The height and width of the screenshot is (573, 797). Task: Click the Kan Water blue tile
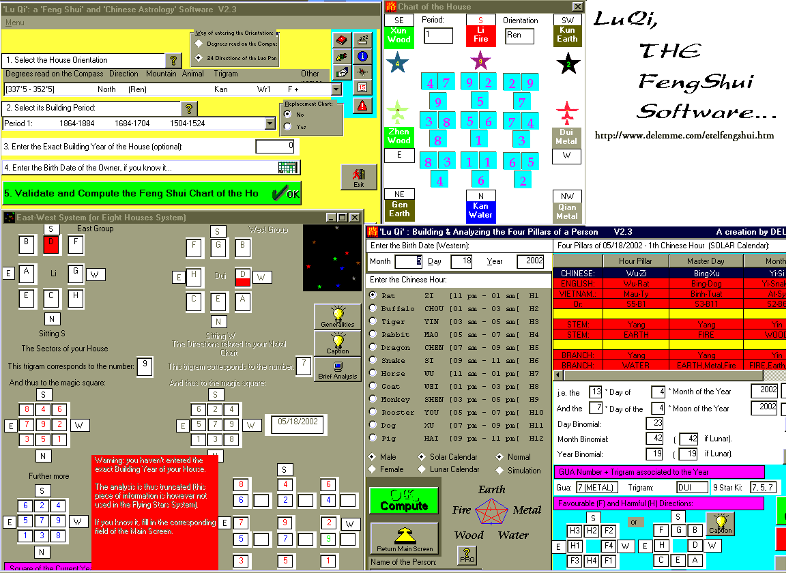[x=480, y=211]
